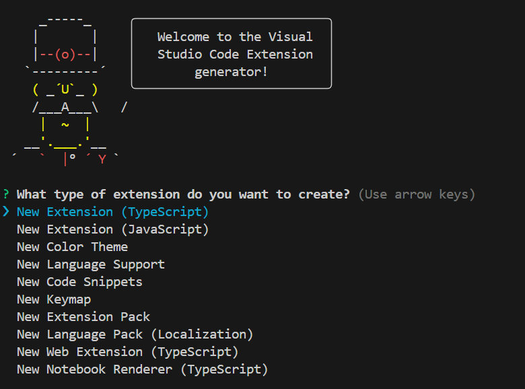Select the New Keymap option
The image size is (525, 389).
tap(54, 299)
